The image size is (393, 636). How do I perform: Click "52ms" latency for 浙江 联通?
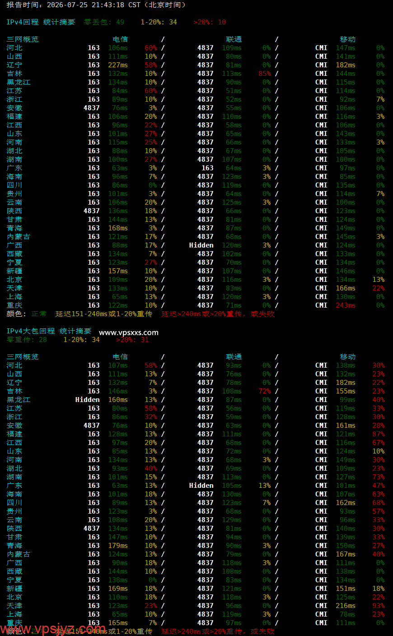coord(234,99)
